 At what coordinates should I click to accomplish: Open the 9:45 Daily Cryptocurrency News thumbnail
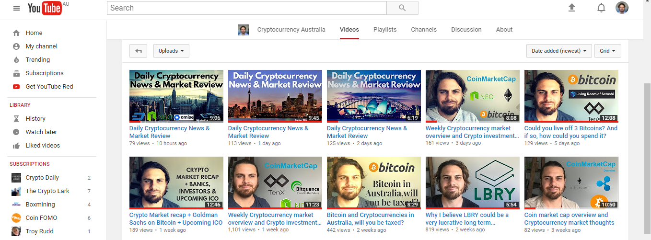[x=275, y=96]
